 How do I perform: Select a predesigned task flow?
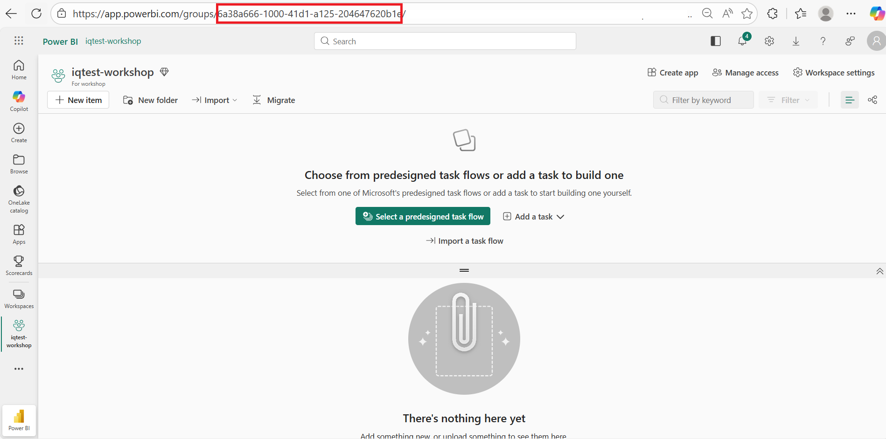coord(422,216)
